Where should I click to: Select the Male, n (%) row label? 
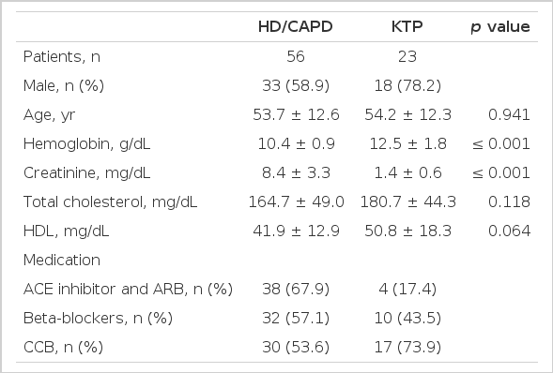(64, 86)
